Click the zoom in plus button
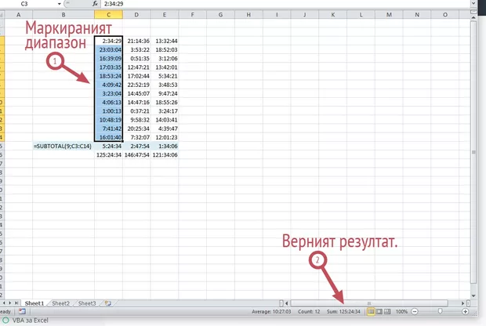The image size is (486, 326). tap(465, 311)
